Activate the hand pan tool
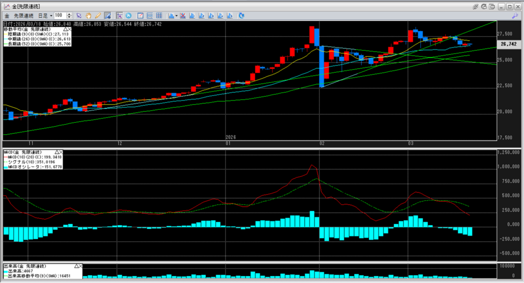524x283 pixels. pyautogui.click(x=88, y=16)
